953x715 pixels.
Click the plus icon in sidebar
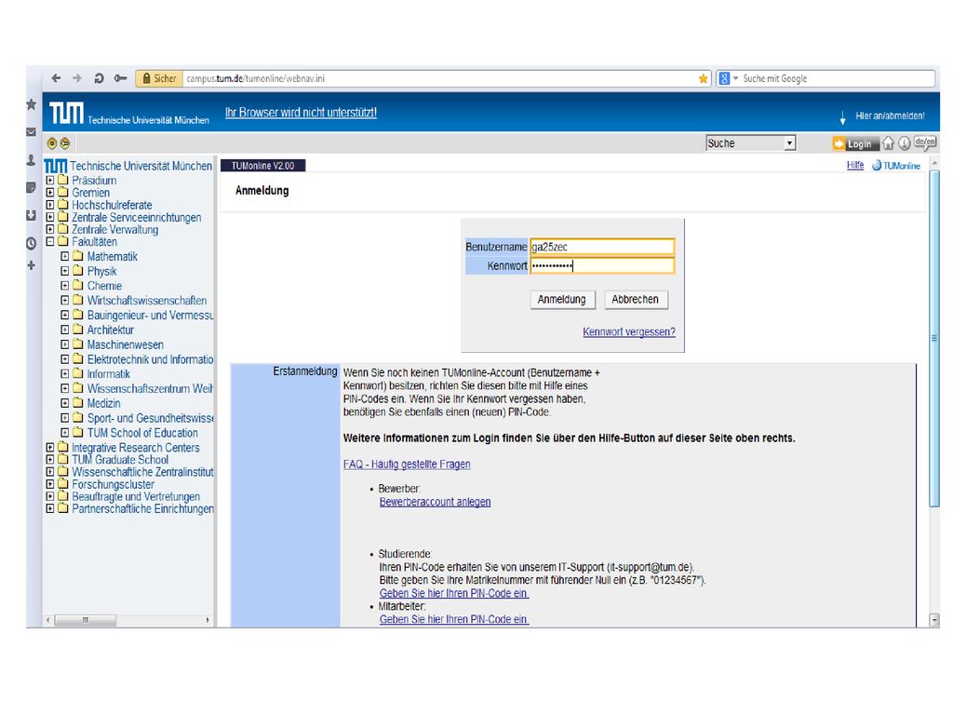31,265
